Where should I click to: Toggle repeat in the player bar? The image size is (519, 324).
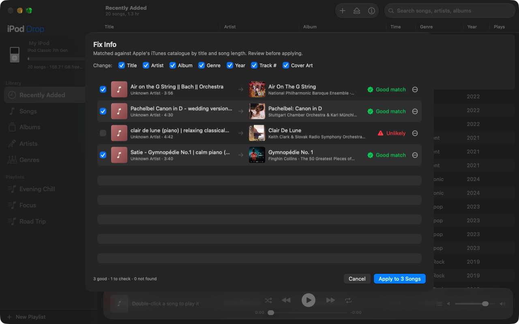point(348,300)
